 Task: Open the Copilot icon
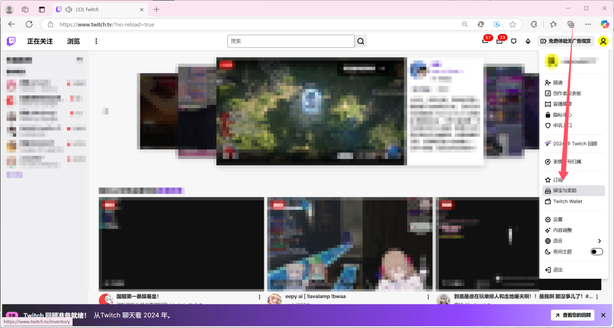point(604,24)
